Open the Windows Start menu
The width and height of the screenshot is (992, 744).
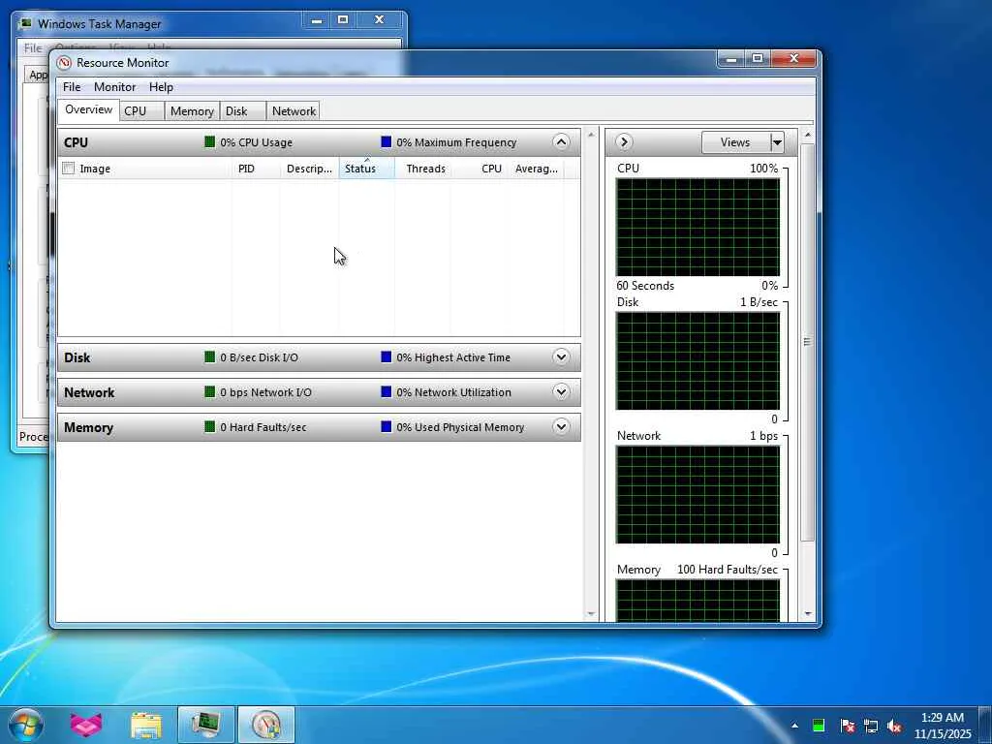click(25, 725)
